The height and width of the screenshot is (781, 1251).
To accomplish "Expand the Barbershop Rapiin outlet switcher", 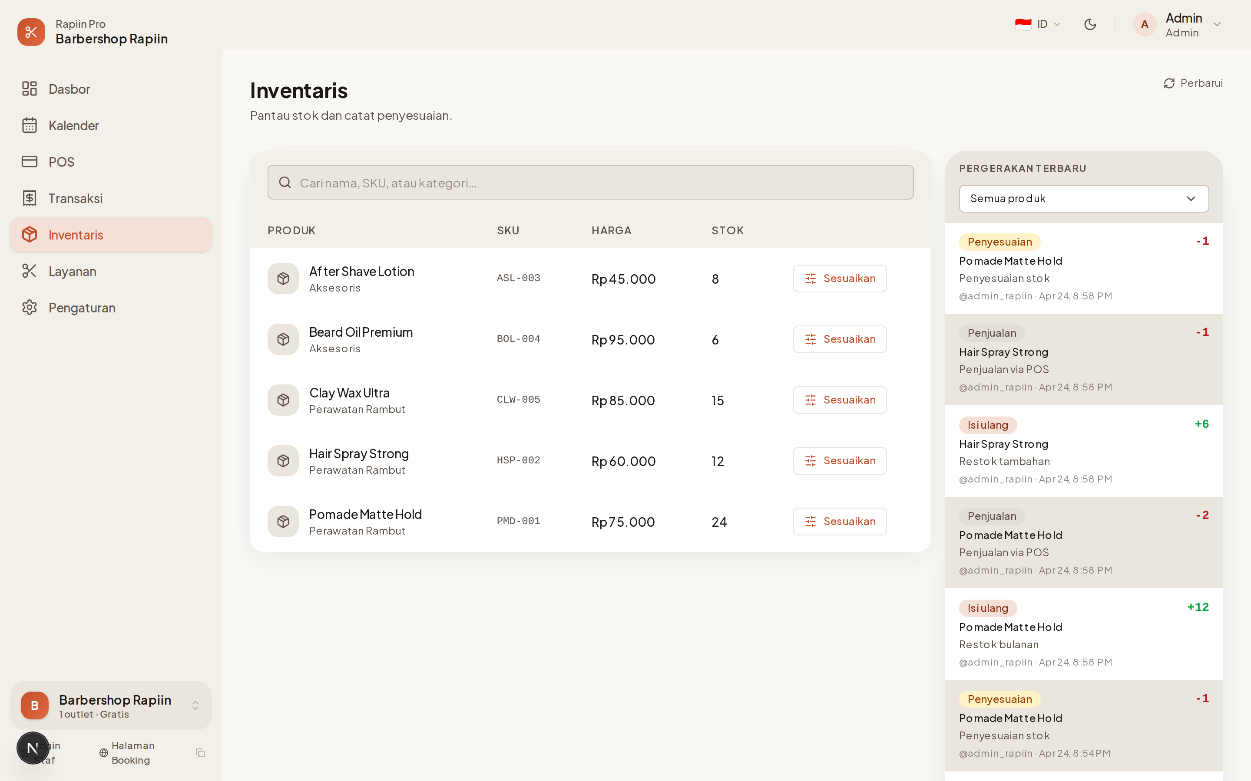I will (195, 705).
